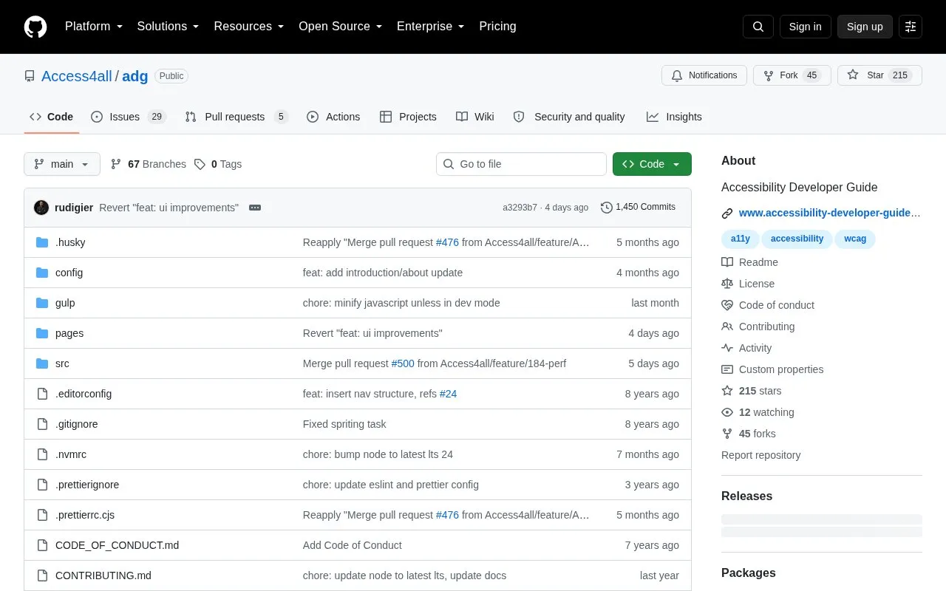This screenshot has width=946, height=591.
Task: Open the Platform dropdown menu
Action: 93,27
